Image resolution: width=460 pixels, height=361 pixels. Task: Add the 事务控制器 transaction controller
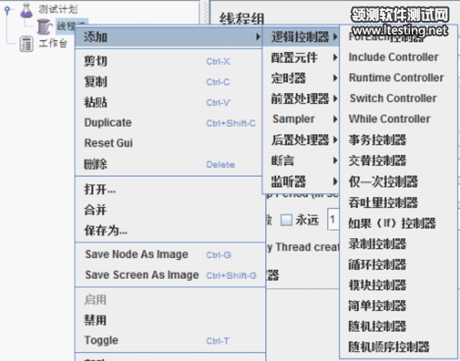pyautogui.click(x=398, y=140)
